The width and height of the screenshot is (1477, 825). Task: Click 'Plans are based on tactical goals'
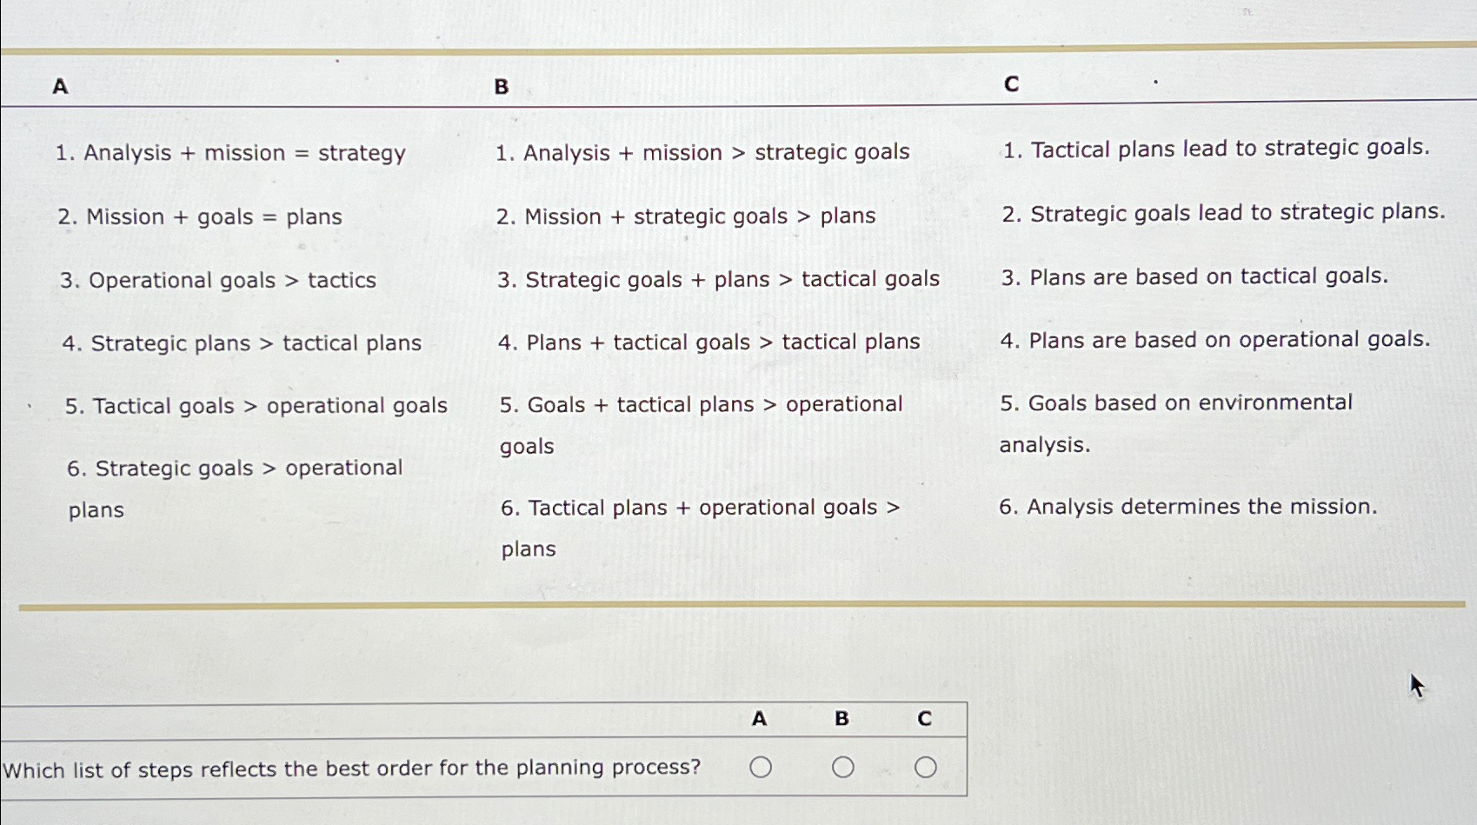click(1194, 276)
